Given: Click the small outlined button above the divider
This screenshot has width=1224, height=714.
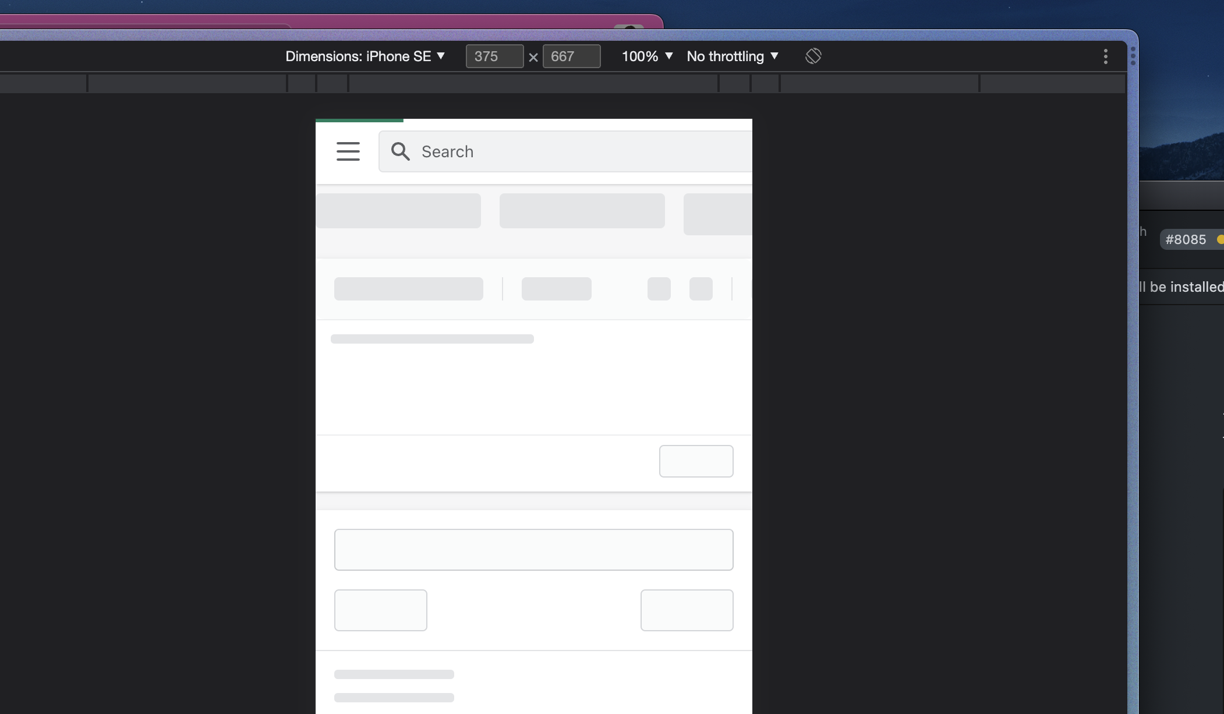Looking at the screenshot, I should pyautogui.click(x=696, y=461).
